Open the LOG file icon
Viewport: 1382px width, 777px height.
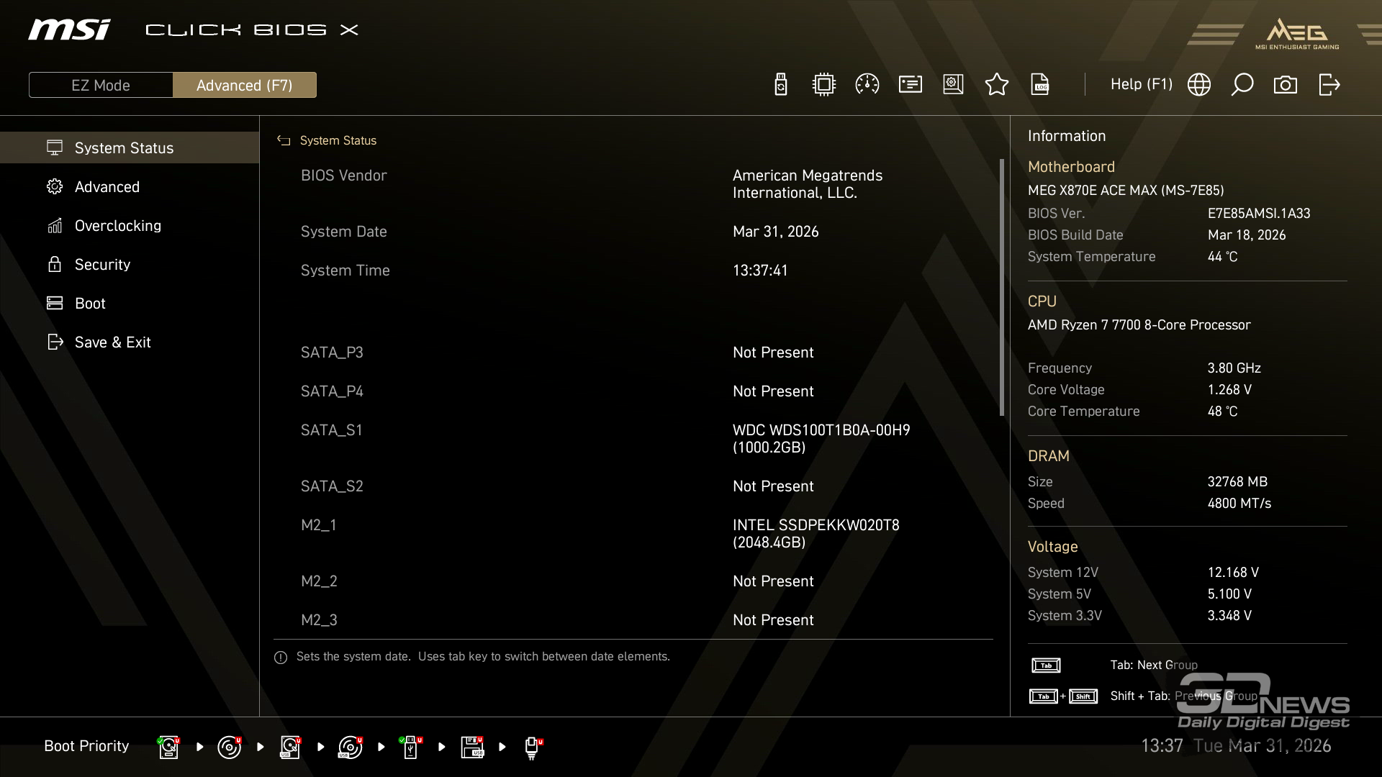pos(1040,85)
